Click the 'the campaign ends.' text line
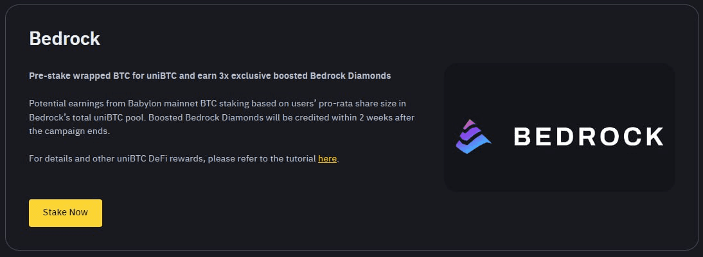 pos(69,132)
